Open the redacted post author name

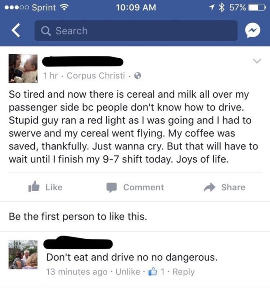pos(83,61)
